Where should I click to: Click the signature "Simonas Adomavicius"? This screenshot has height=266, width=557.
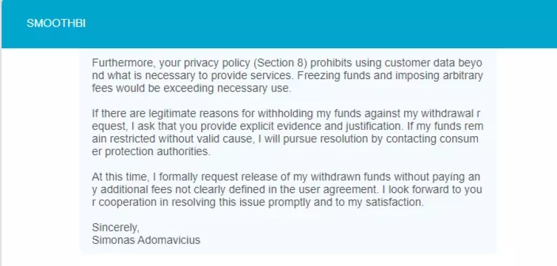(x=146, y=240)
